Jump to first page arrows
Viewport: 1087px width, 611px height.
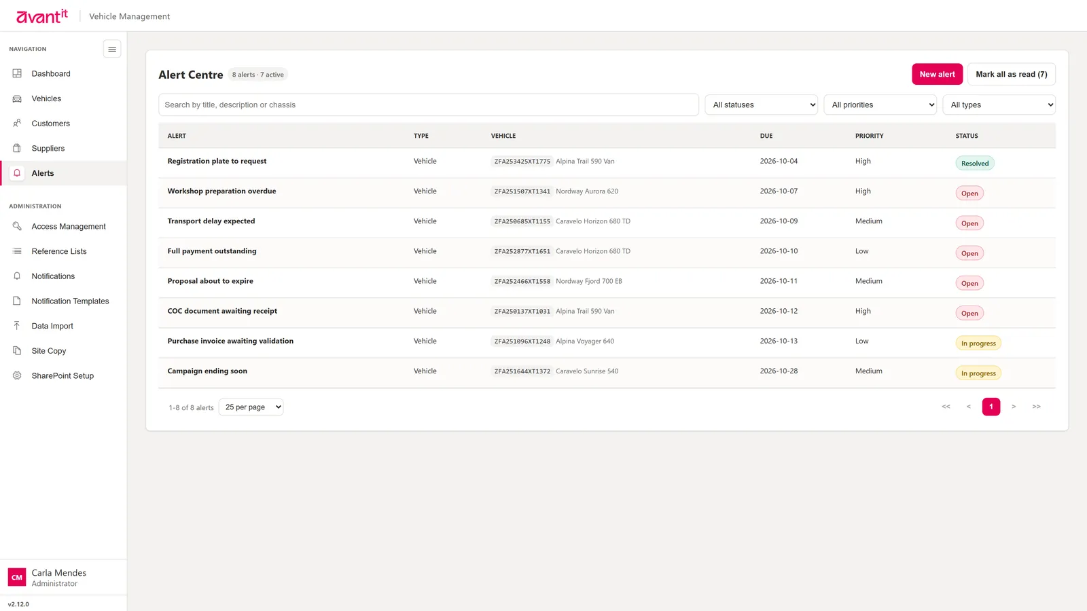click(x=946, y=407)
